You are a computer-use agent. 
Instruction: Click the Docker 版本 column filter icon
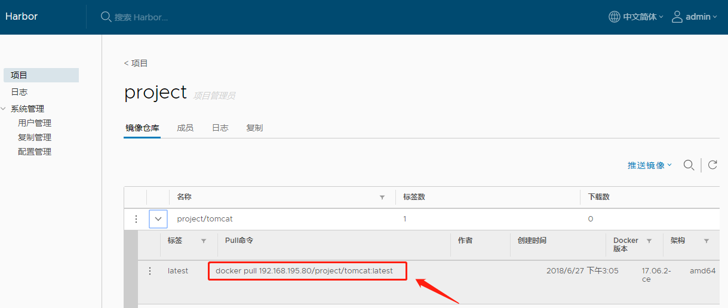[649, 241]
